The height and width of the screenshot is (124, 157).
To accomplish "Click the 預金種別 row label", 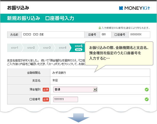I will coord(35,89).
